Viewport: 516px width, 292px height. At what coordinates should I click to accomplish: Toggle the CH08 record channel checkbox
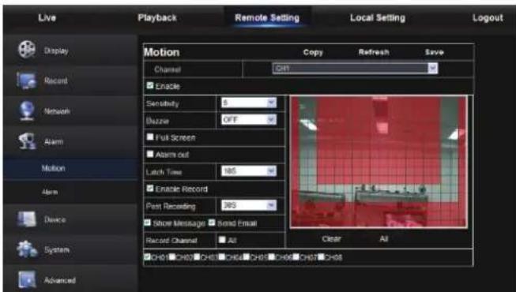tap(321, 256)
